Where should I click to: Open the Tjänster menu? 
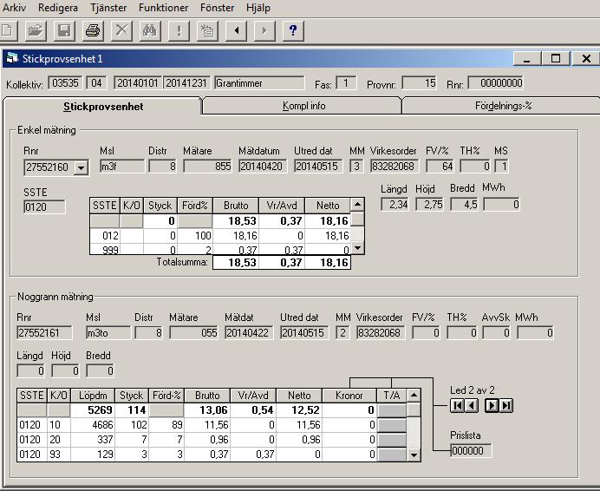coord(108,8)
